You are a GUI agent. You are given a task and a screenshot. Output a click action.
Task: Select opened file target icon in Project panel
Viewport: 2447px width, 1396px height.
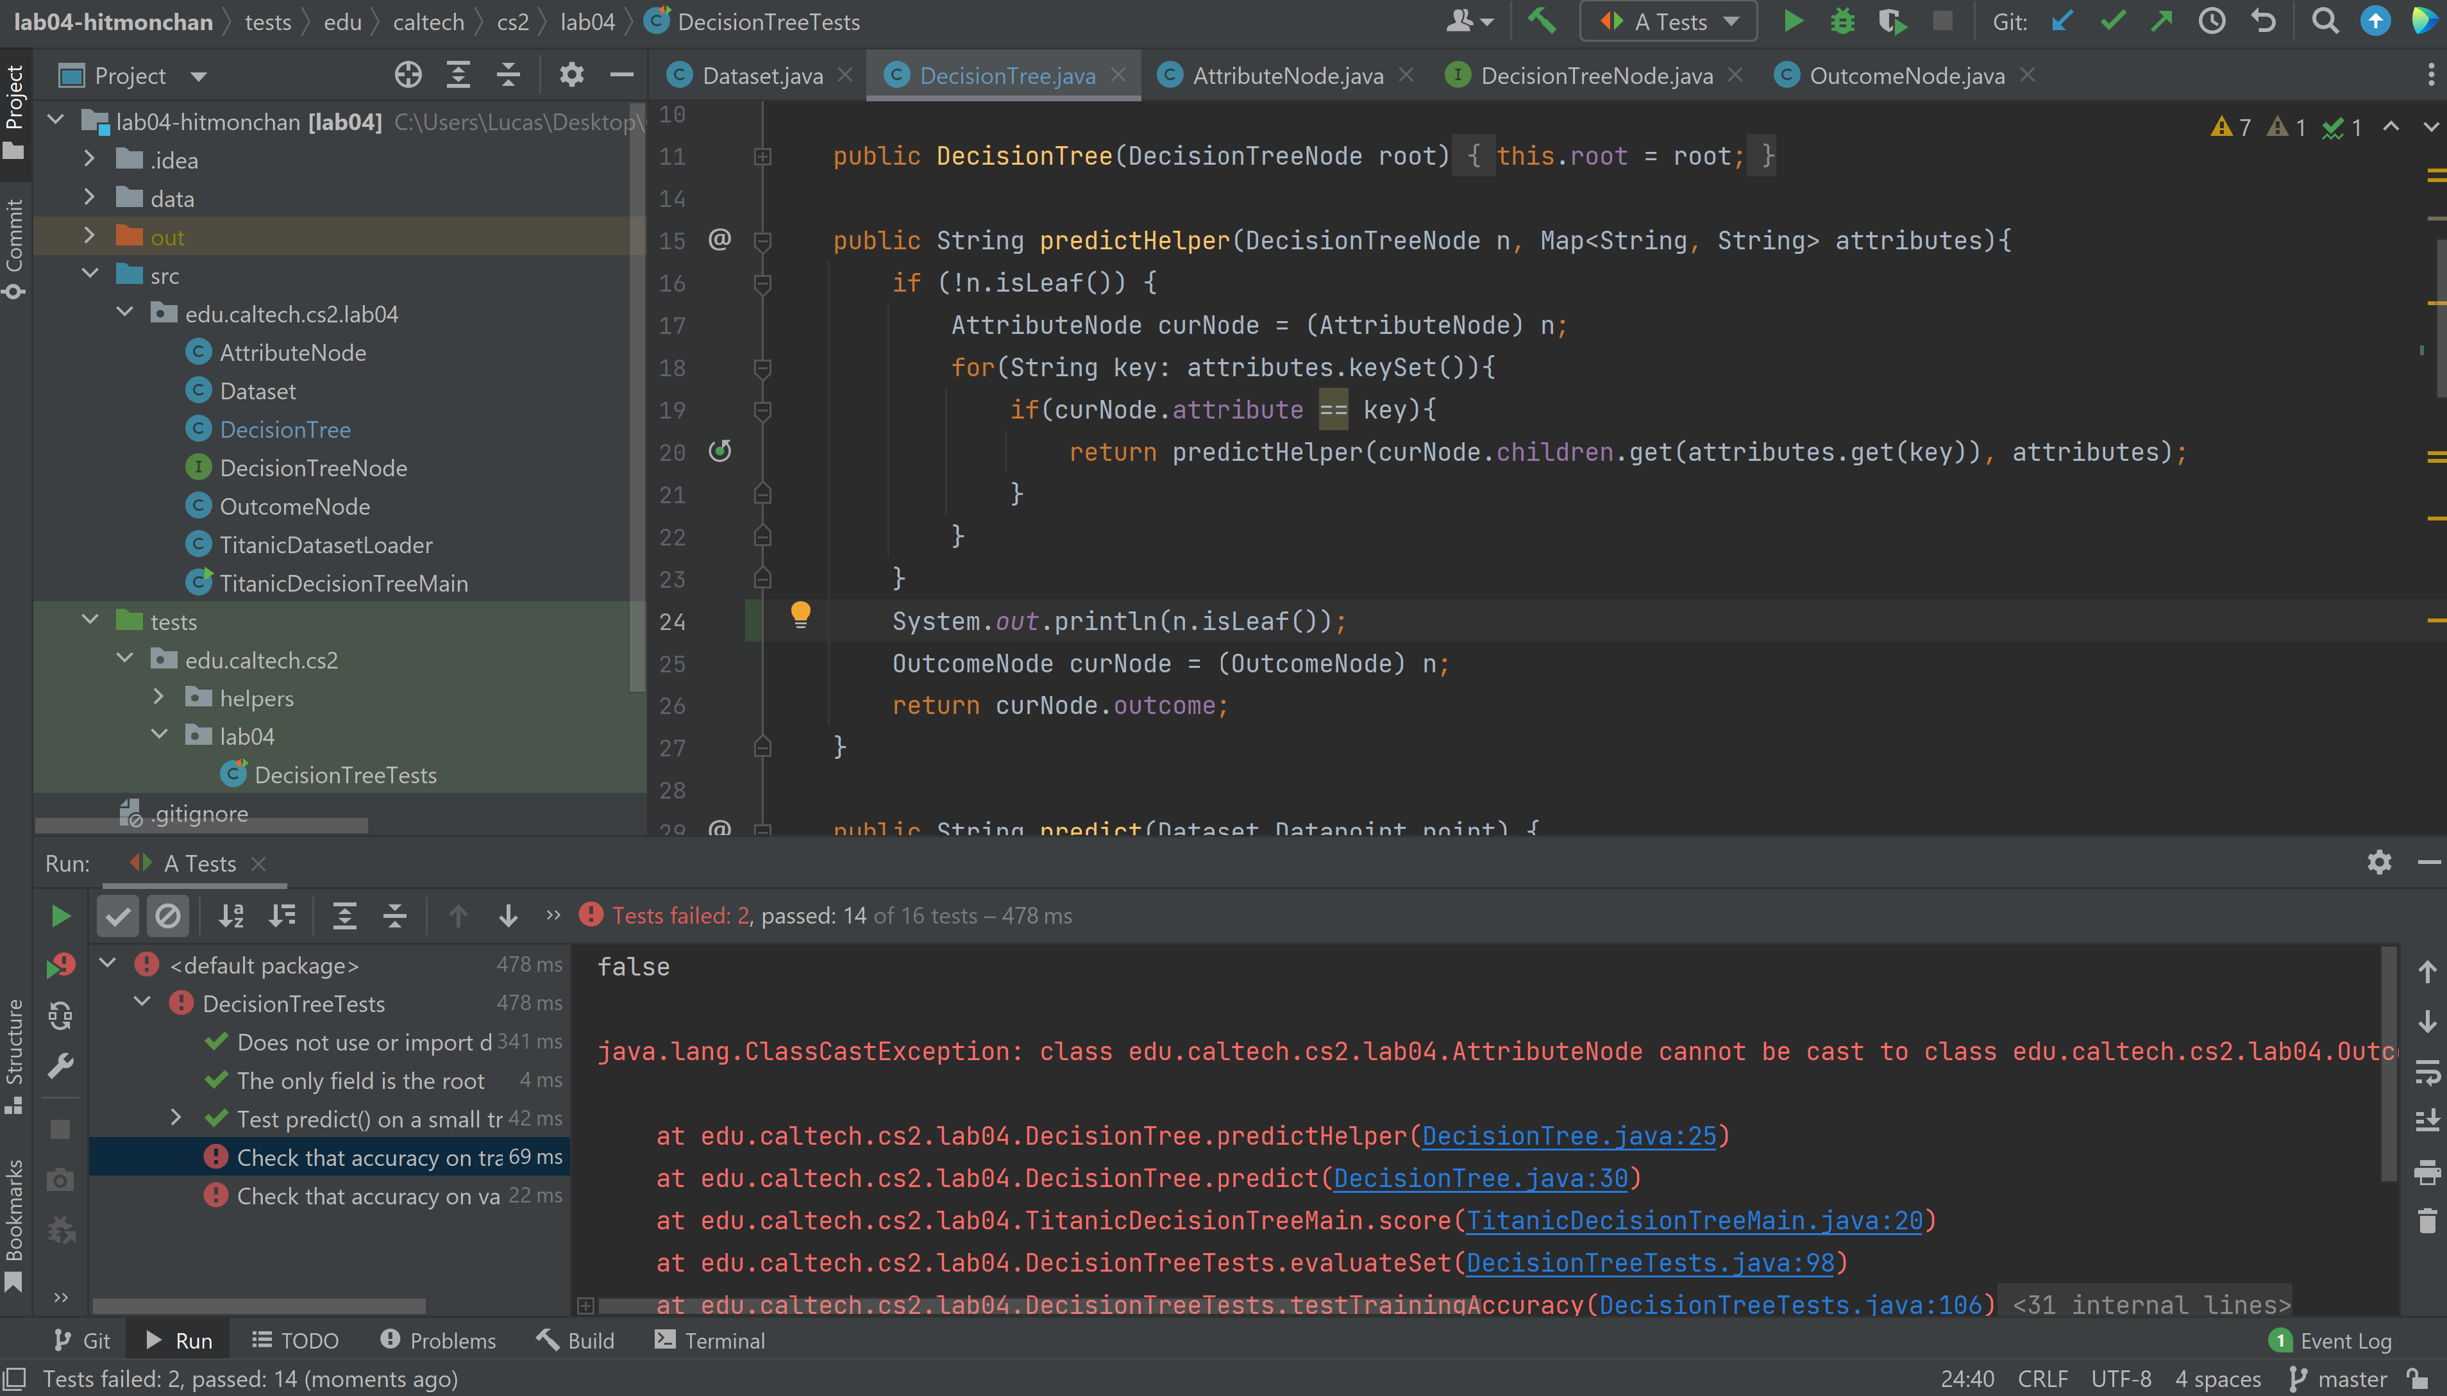(x=408, y=75)
